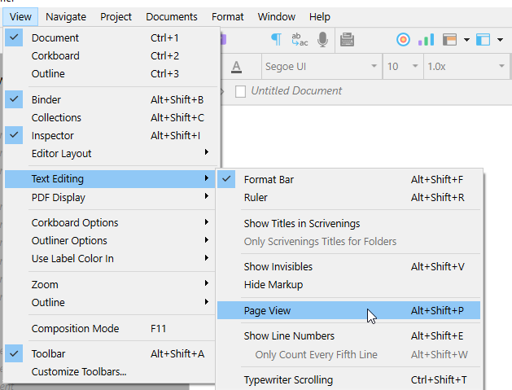Open the Writing Statistics bar chart icon
512x390 pixels.
[x=426, y=40]
